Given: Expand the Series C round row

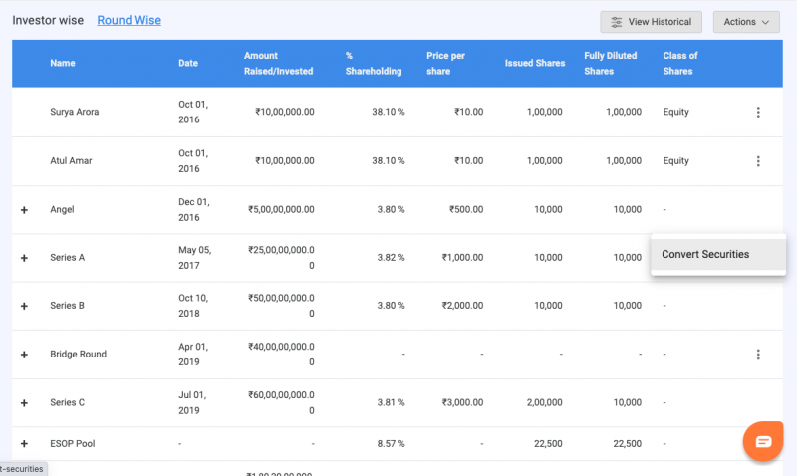Looking at the screenshot, I should pyautogui.click(x=24, y=403).
